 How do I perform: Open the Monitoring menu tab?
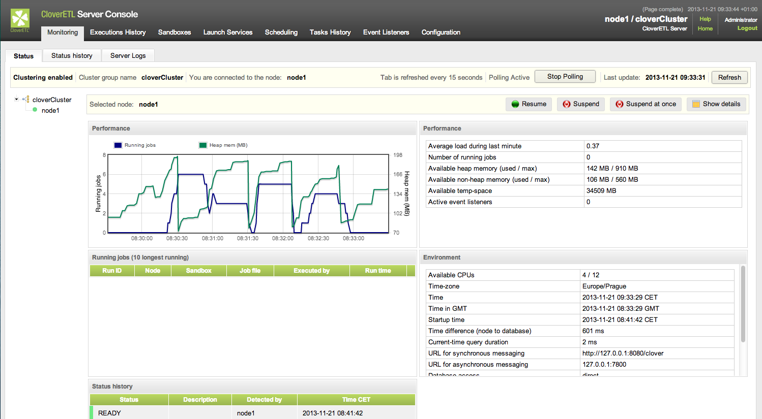[x=63, y=32]
